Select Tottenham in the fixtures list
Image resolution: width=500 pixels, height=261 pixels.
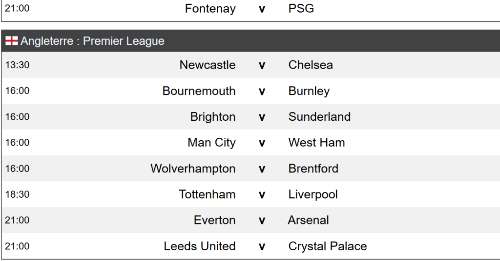click(207, 194)
